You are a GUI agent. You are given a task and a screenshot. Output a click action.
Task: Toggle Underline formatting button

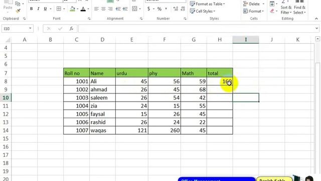45,9
